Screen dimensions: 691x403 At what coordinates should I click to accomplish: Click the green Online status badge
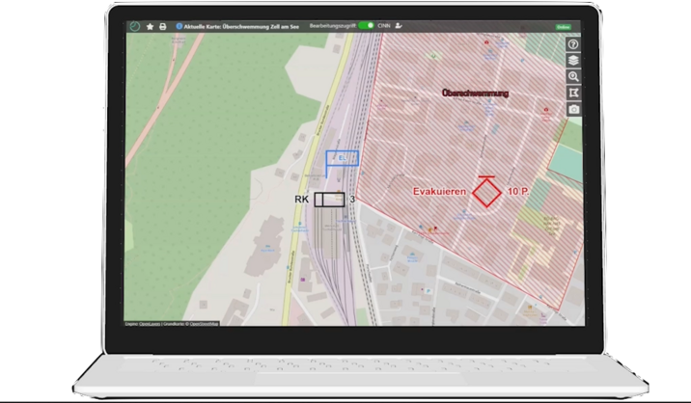point(563,27)
